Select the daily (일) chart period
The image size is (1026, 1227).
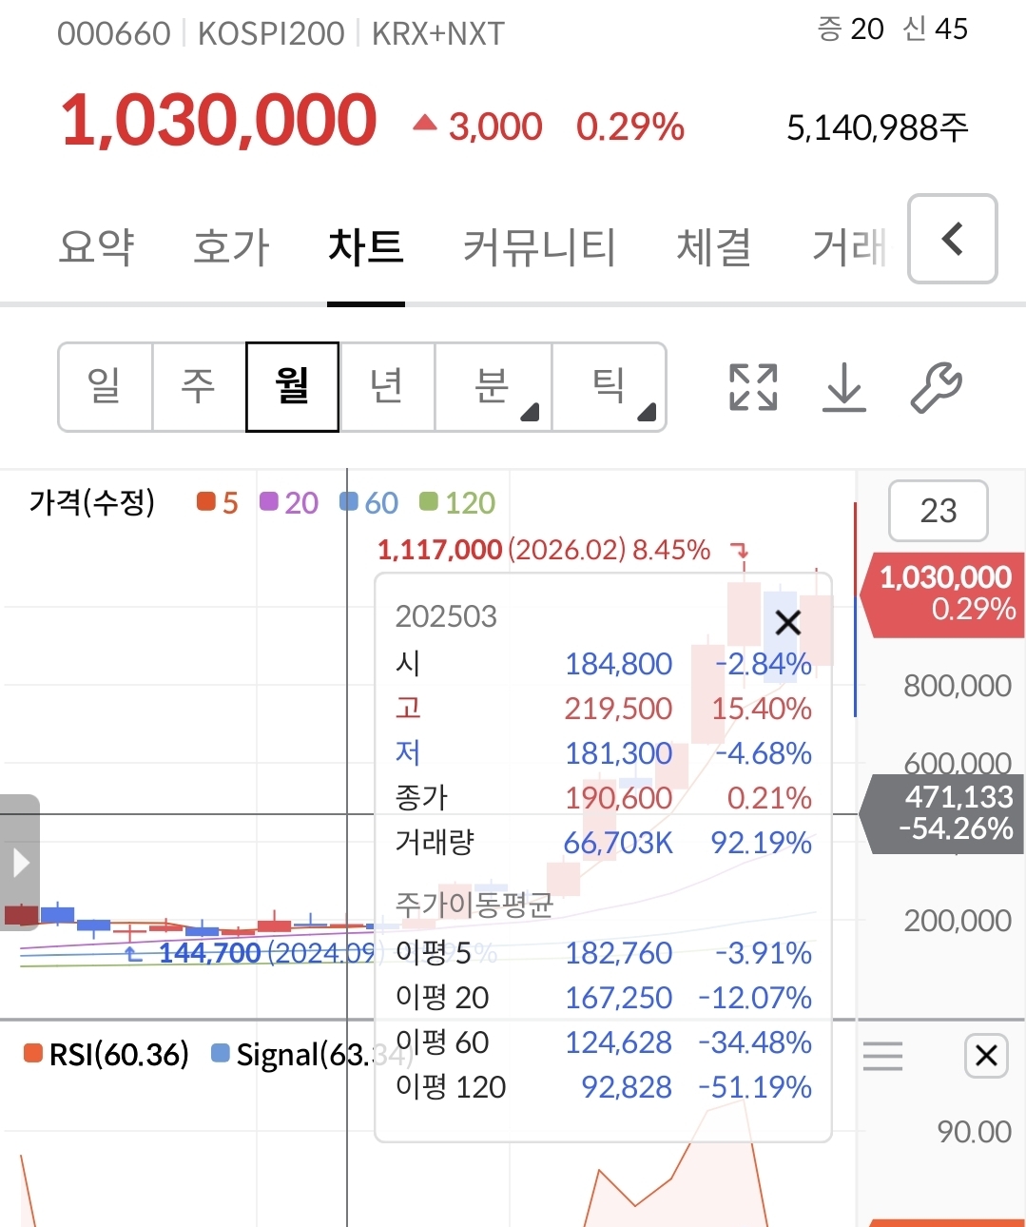click(x=105, y=387)
